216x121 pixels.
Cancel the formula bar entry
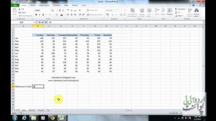[x=40, y=22]
